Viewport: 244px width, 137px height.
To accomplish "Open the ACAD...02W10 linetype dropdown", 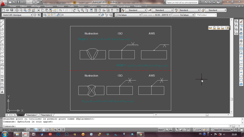I will (x=158, y=15).
